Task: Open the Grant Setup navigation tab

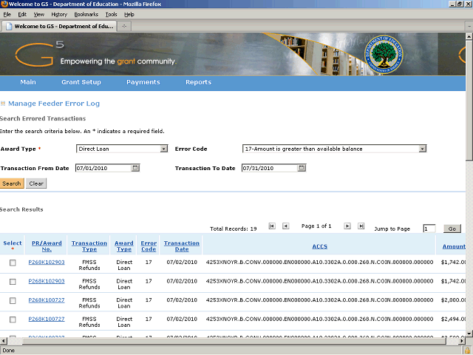Action: tap(81, 82)
